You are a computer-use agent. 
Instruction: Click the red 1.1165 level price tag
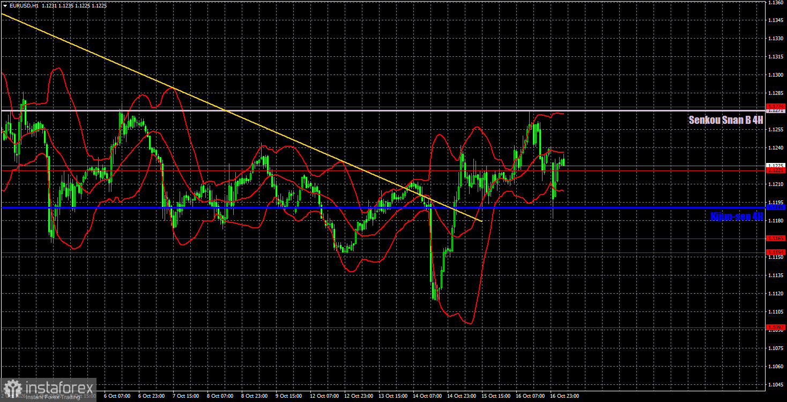[776, 239]
